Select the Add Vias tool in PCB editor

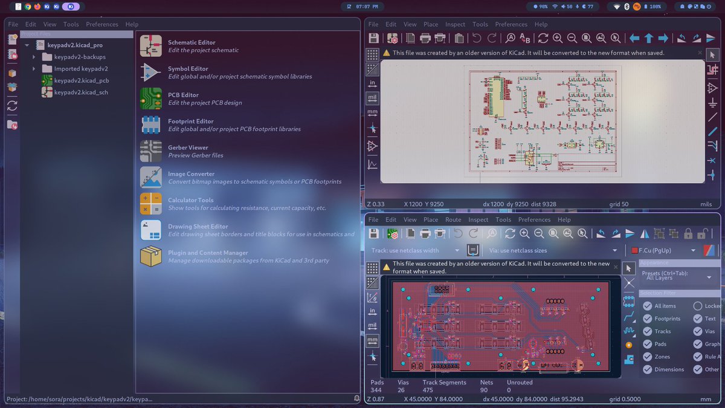tap(629, 345)
